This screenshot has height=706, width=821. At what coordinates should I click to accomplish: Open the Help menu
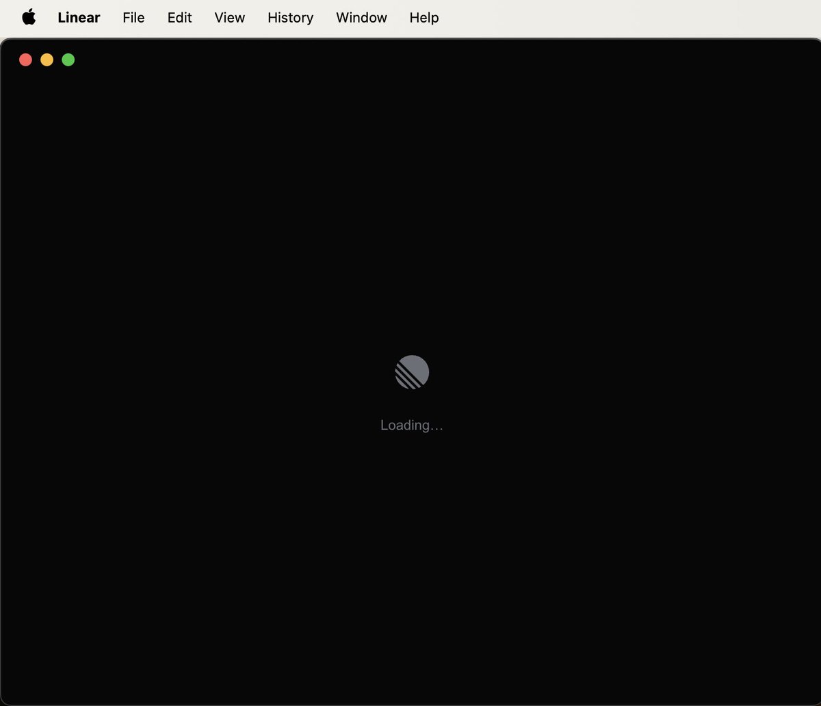tap(424, 18)
